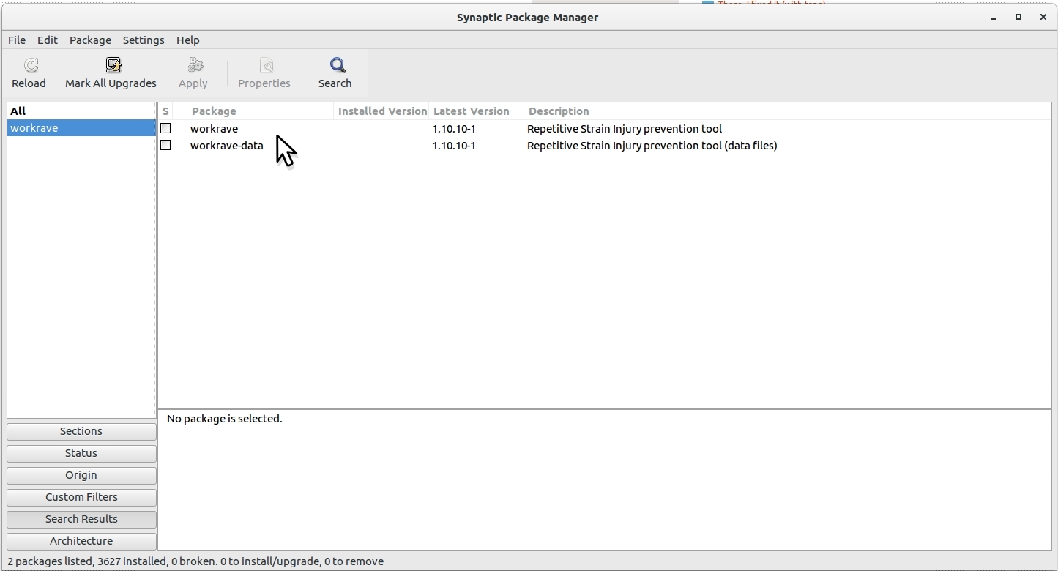Select the 'All' entry in the sidebar
This screenshot has height=571, width=1058.
tap(18, 111)
